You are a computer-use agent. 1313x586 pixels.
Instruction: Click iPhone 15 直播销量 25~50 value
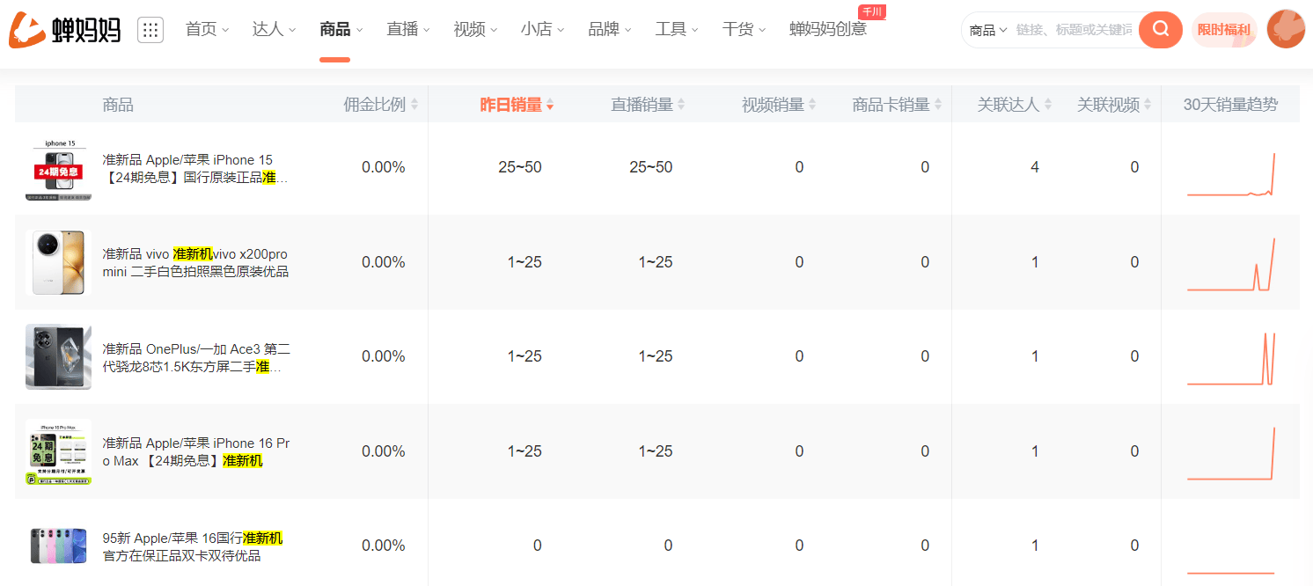[x=651, y=167]
